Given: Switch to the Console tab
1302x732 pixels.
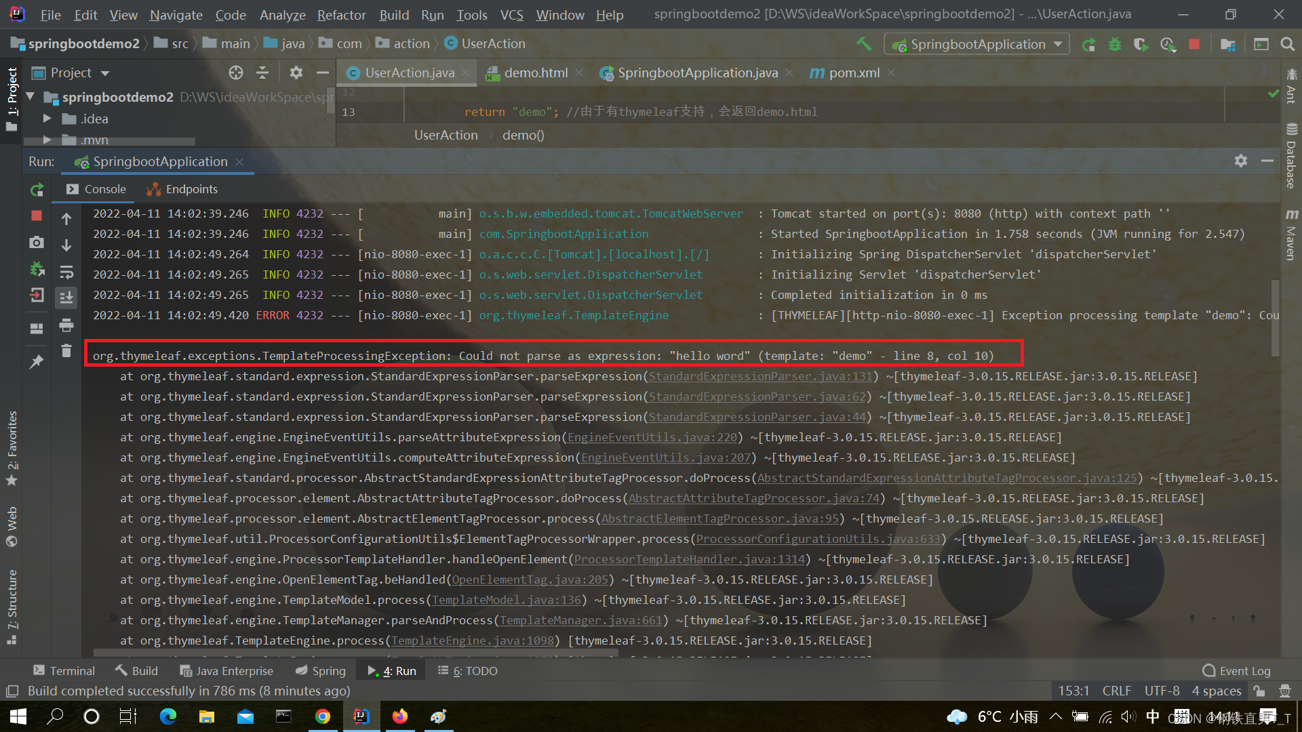Looking at the screenshot, I should [104, 188].
